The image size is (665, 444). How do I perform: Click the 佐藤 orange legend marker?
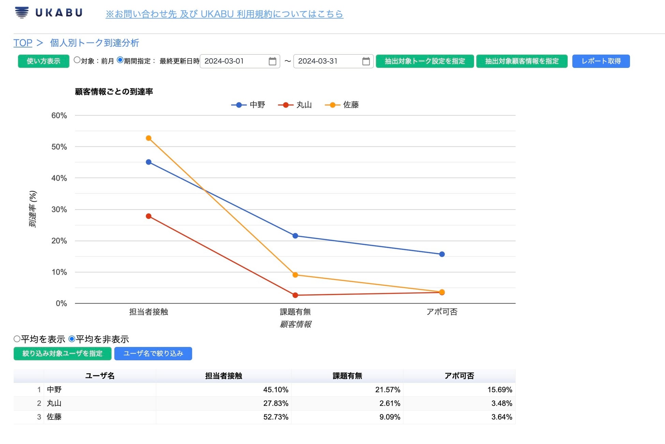point(332,105)
